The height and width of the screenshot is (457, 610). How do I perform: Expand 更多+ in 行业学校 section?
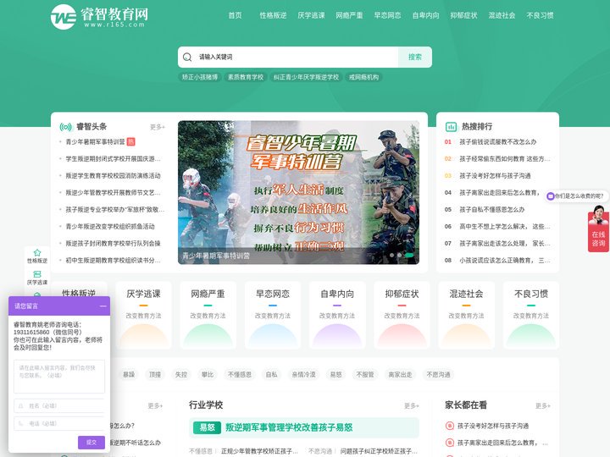point(412,405)
